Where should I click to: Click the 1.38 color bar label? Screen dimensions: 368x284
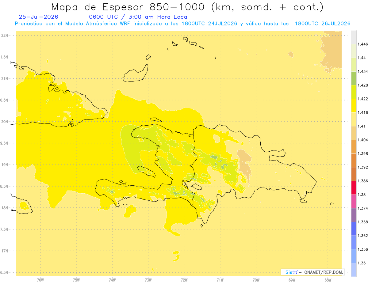pos(362,195)
